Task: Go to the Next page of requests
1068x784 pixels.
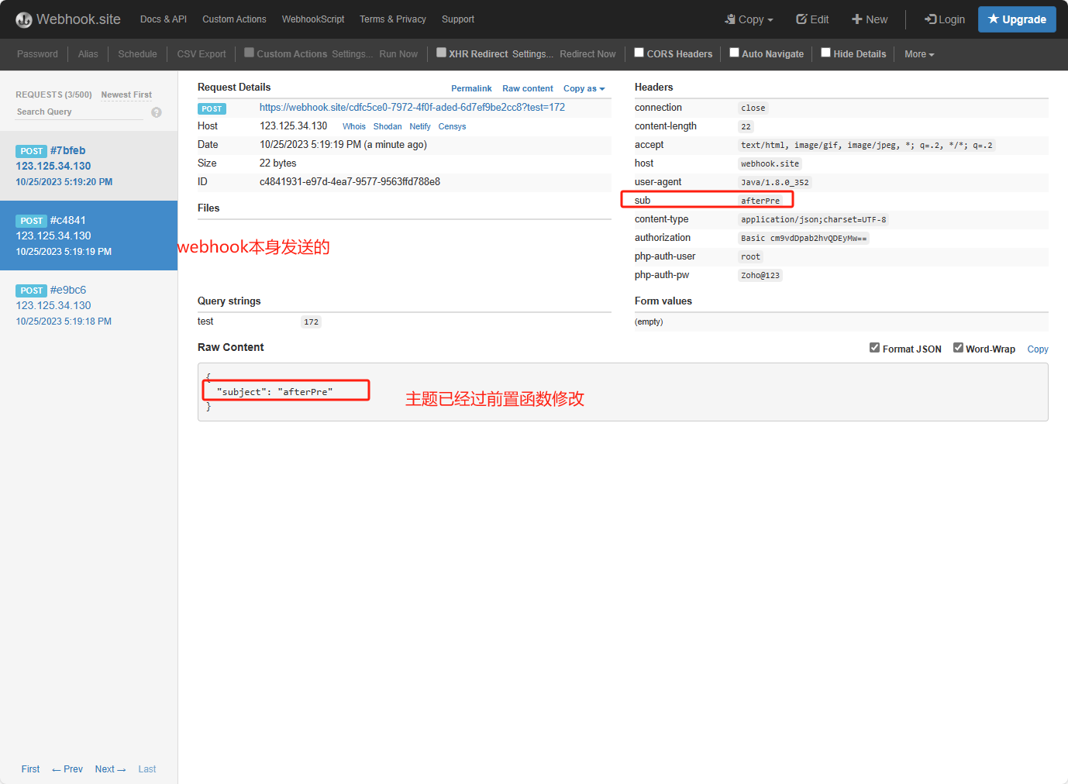Action: tap(110, 769)
